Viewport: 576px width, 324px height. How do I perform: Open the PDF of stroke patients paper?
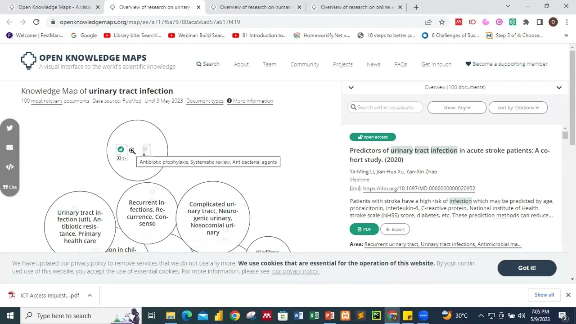coord(364,229)
